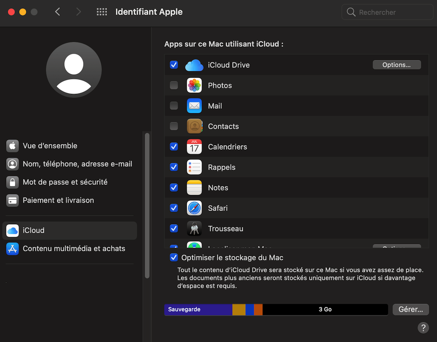
Task: Enable the Contacts checkbox
Action: pos(174,126)
